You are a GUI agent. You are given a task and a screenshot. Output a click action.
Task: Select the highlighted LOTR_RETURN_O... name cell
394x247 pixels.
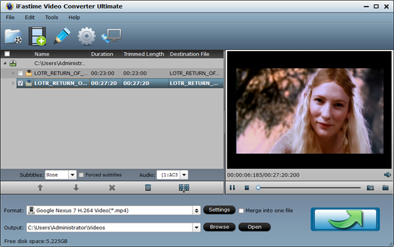pos(61,83)
